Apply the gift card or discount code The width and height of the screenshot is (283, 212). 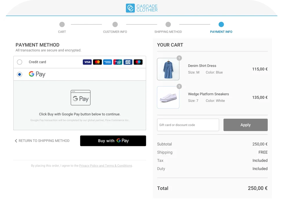coord(245,125)
